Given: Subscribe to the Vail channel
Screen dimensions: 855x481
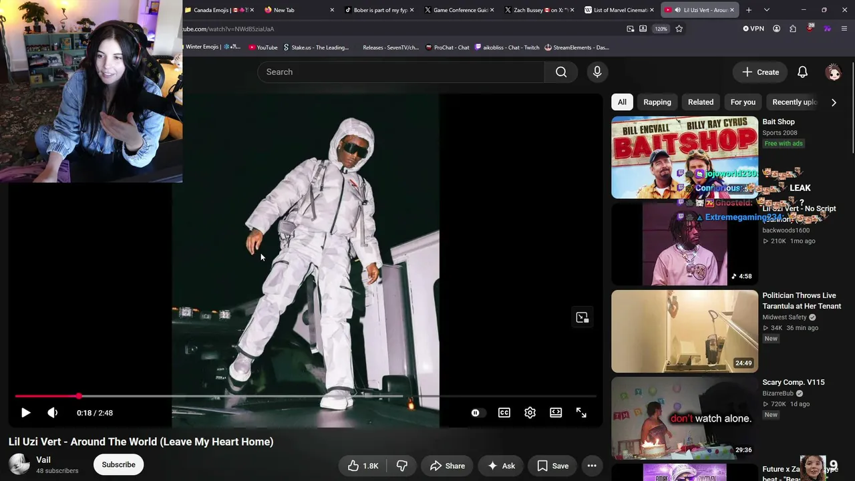Looking at the screenshot, I should click(118, 464).
